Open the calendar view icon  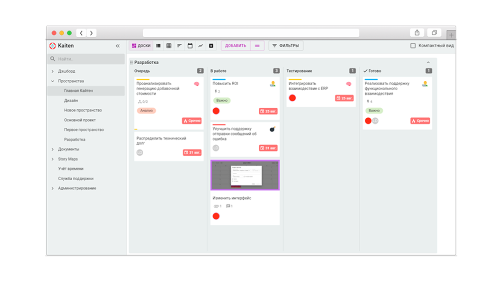[x=190, y=46]
